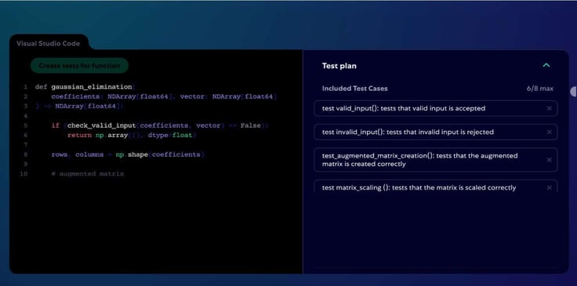Select test_augmented_matrix_creation() test case row
The image size is (577, 286).
436,160
